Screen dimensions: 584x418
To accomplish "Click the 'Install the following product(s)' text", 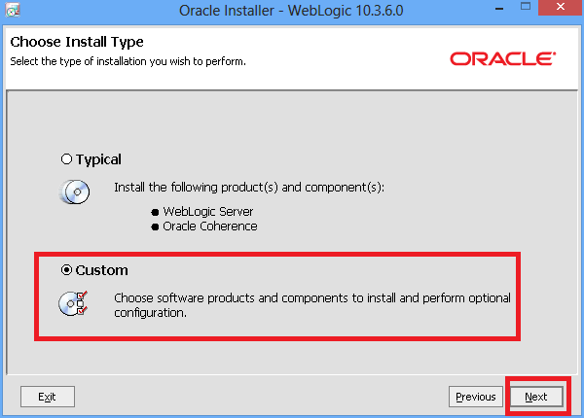I will (x=249, y=187).
